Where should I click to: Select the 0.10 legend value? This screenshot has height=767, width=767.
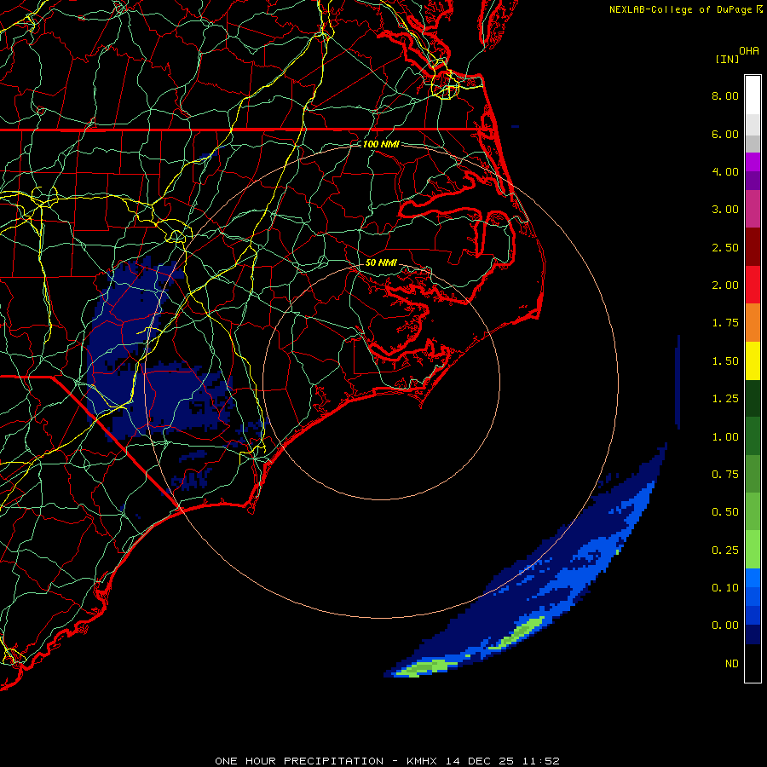click(725, 588)
